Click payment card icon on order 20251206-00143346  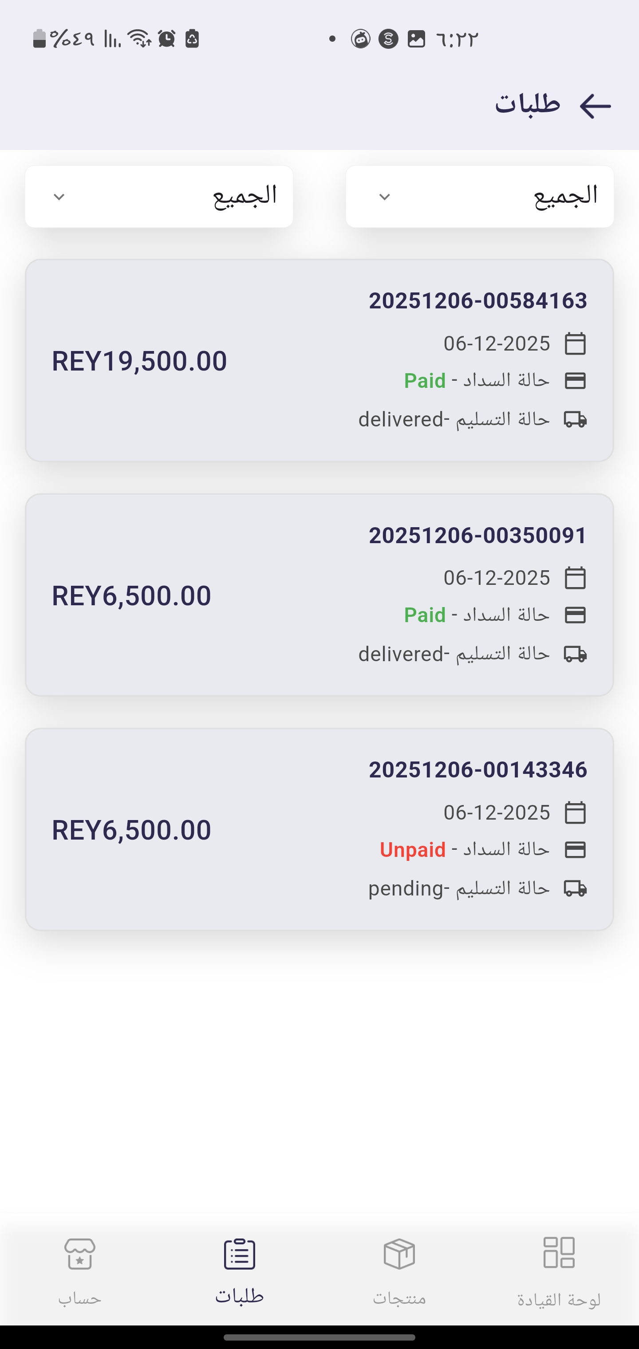pos(575,849)
